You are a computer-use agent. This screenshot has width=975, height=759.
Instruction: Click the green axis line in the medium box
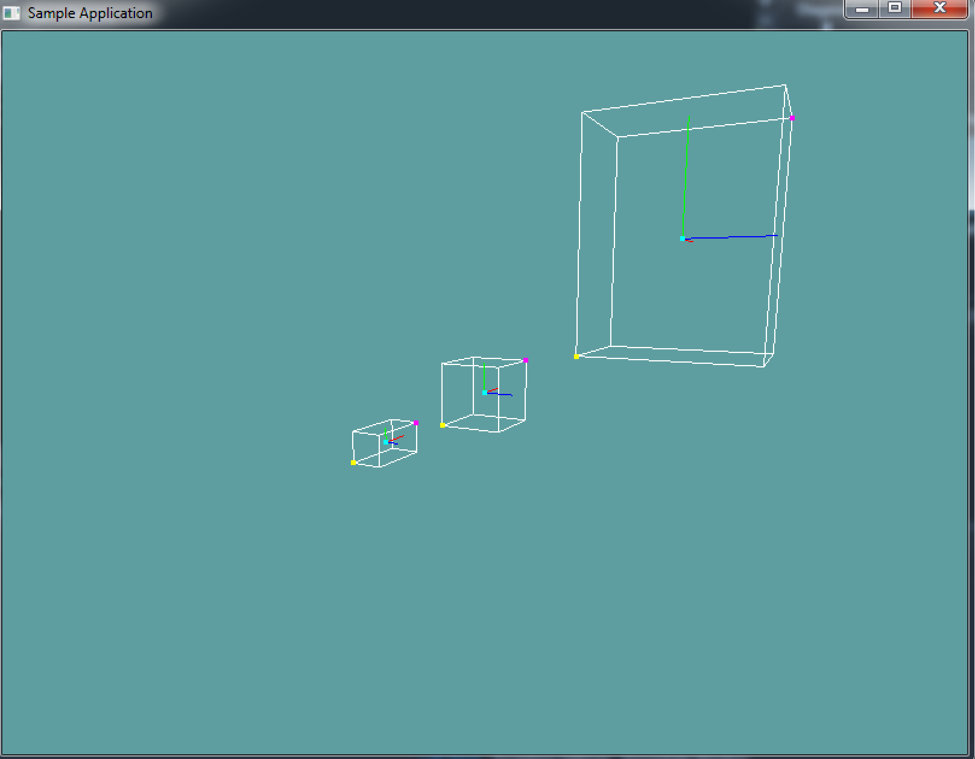tap(484, 376)
